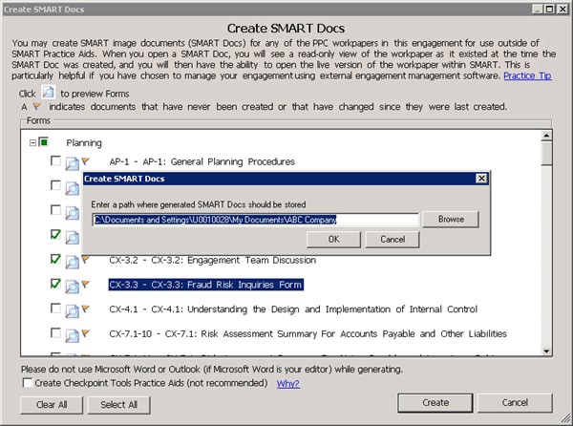Preview the CX-4.1 Internal Control form

point(72,309)
